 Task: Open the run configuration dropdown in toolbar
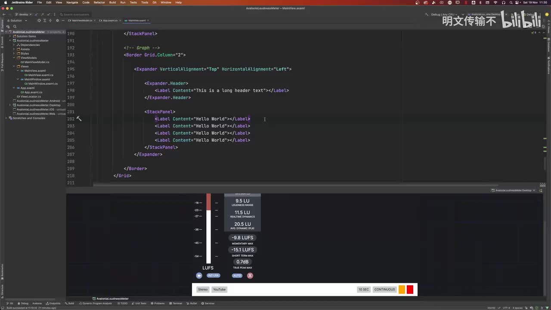click(487, 14)
